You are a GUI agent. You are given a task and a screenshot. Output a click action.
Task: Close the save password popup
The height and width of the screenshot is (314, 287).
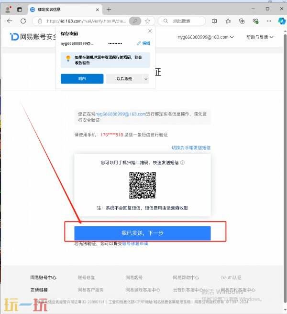150,31
